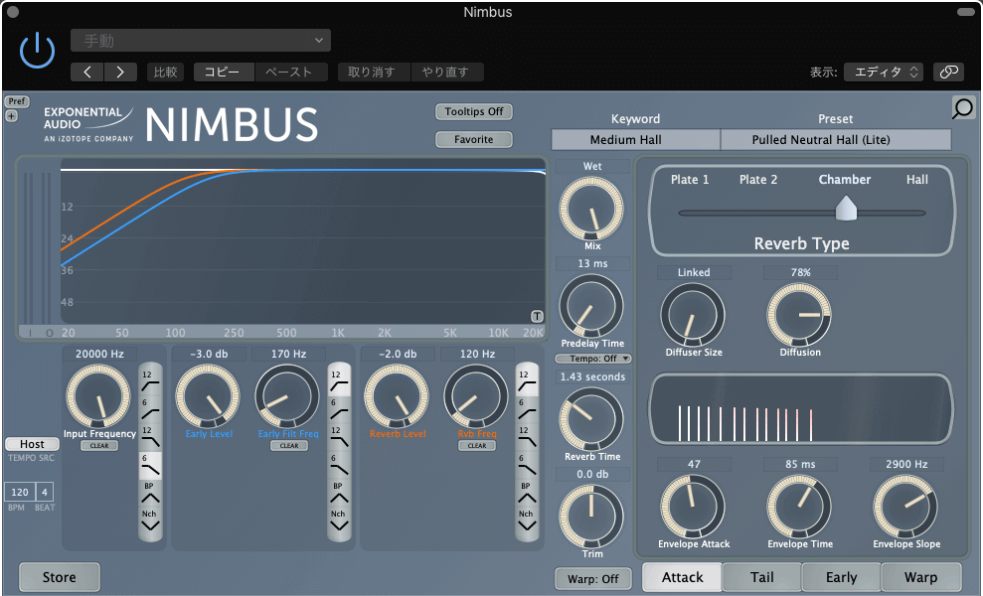Open the Medium Hall keyword selector
The width and height of the screenshot is (983, 596).
click(x=636, y=140)
